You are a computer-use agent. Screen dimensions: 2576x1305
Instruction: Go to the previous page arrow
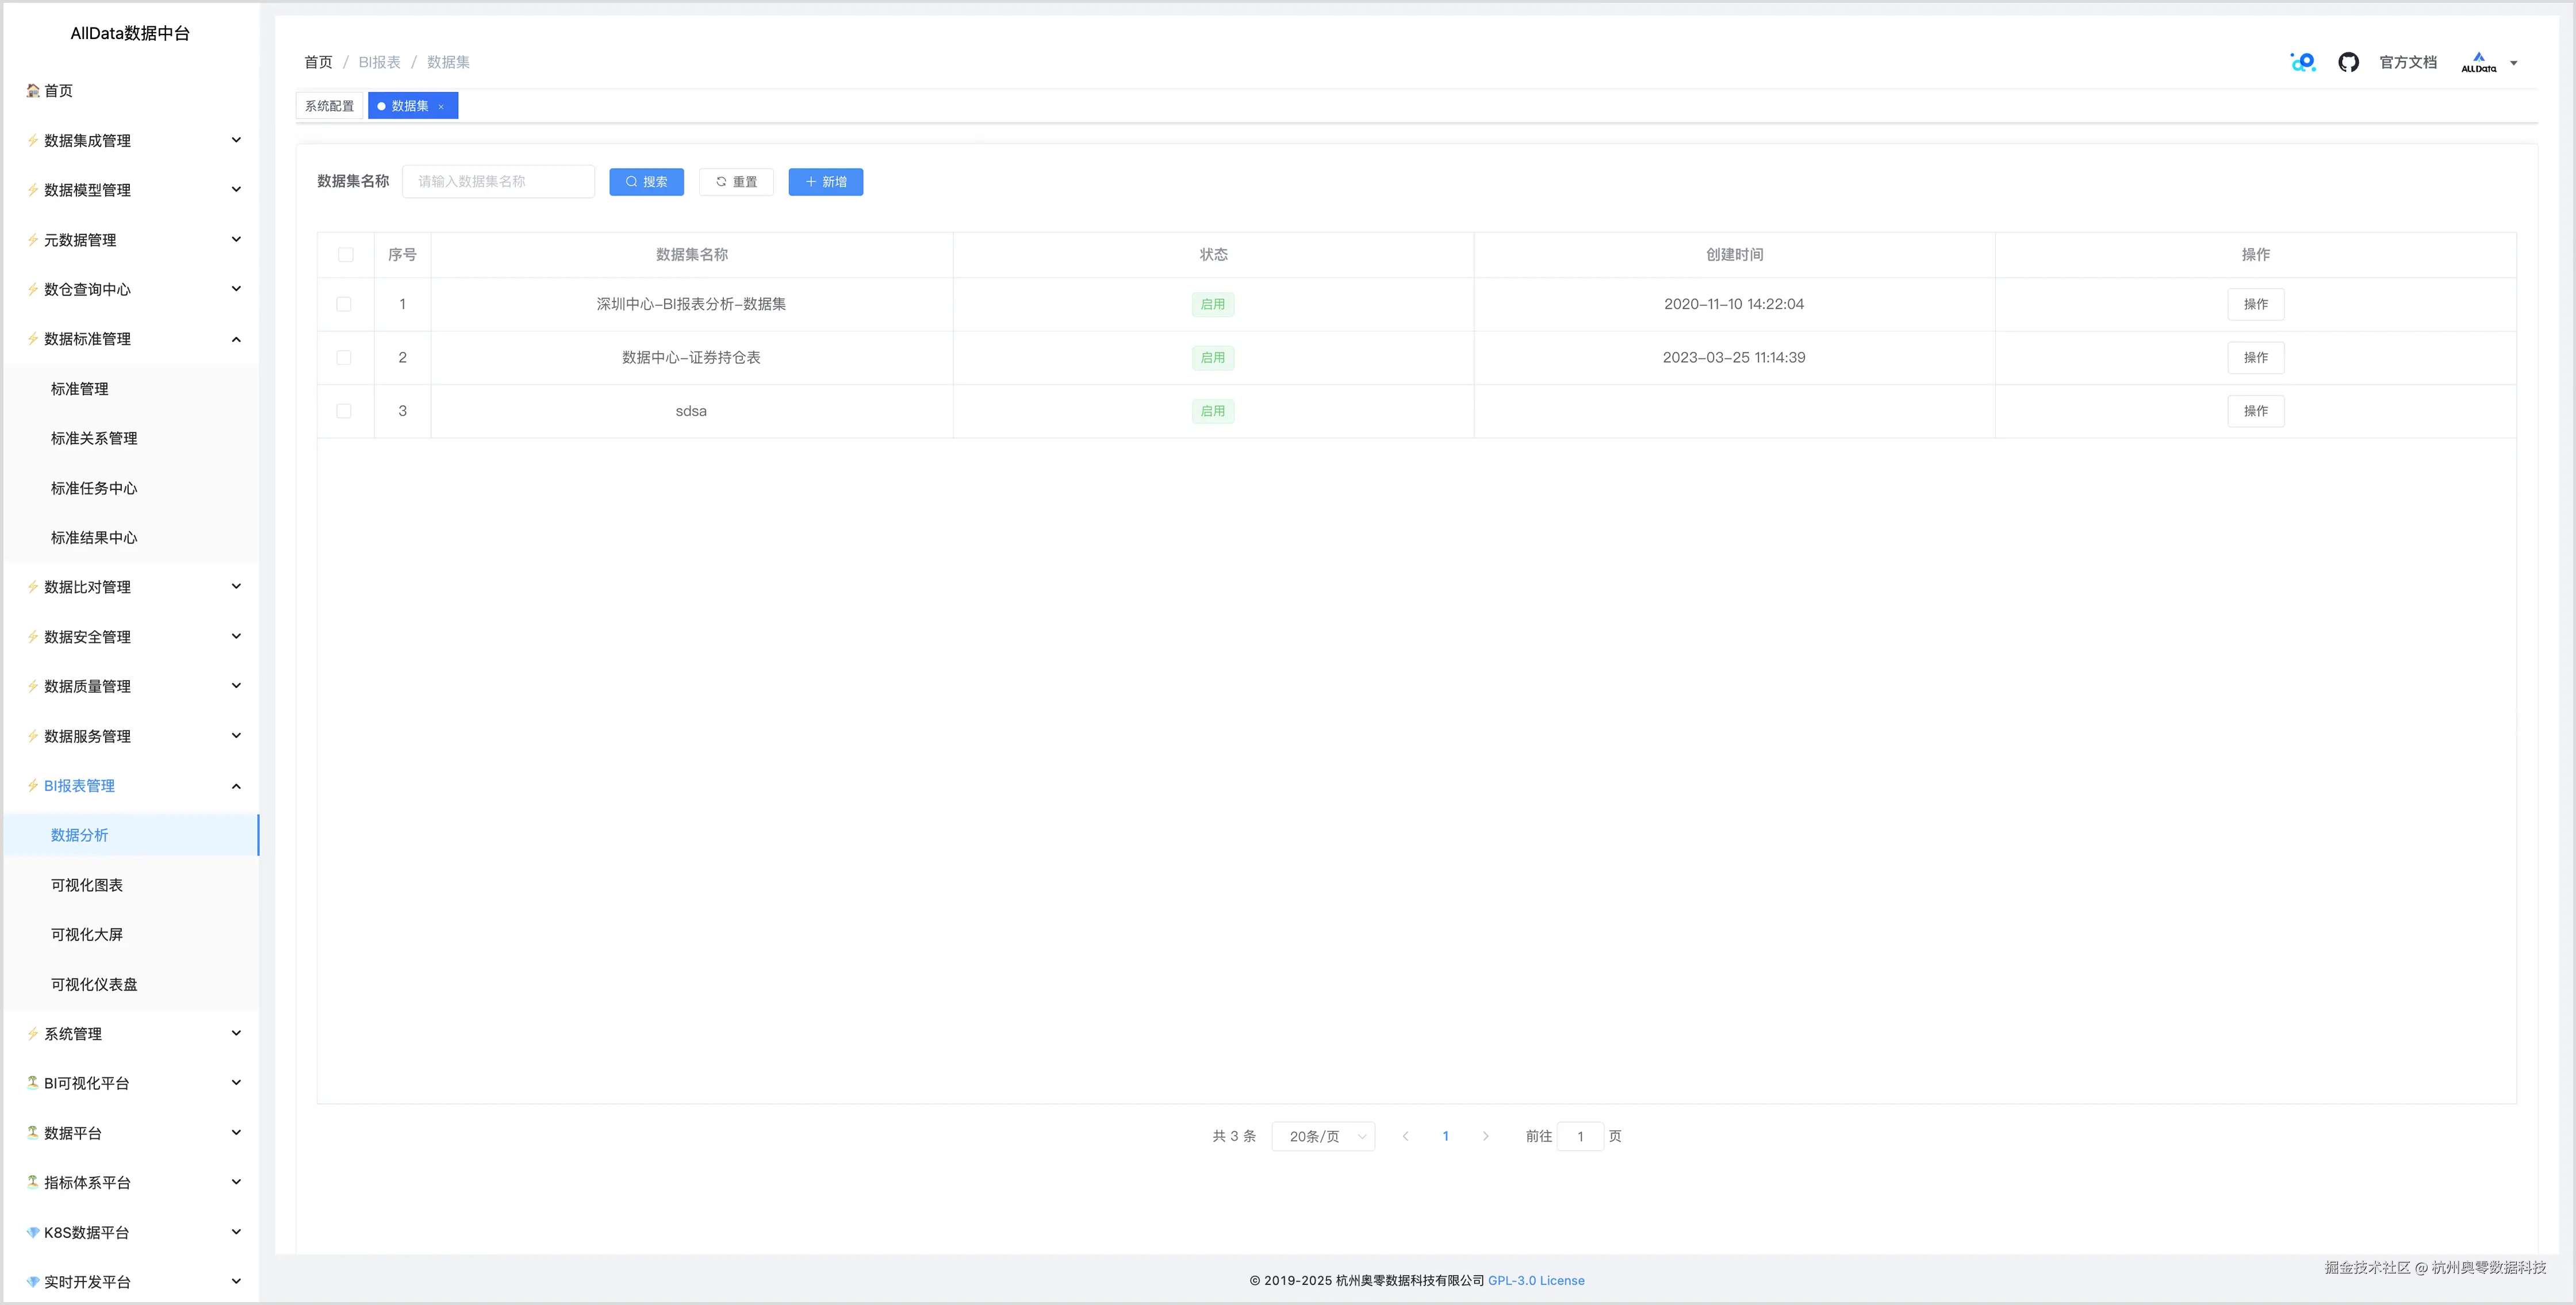pos(1405,1136)
